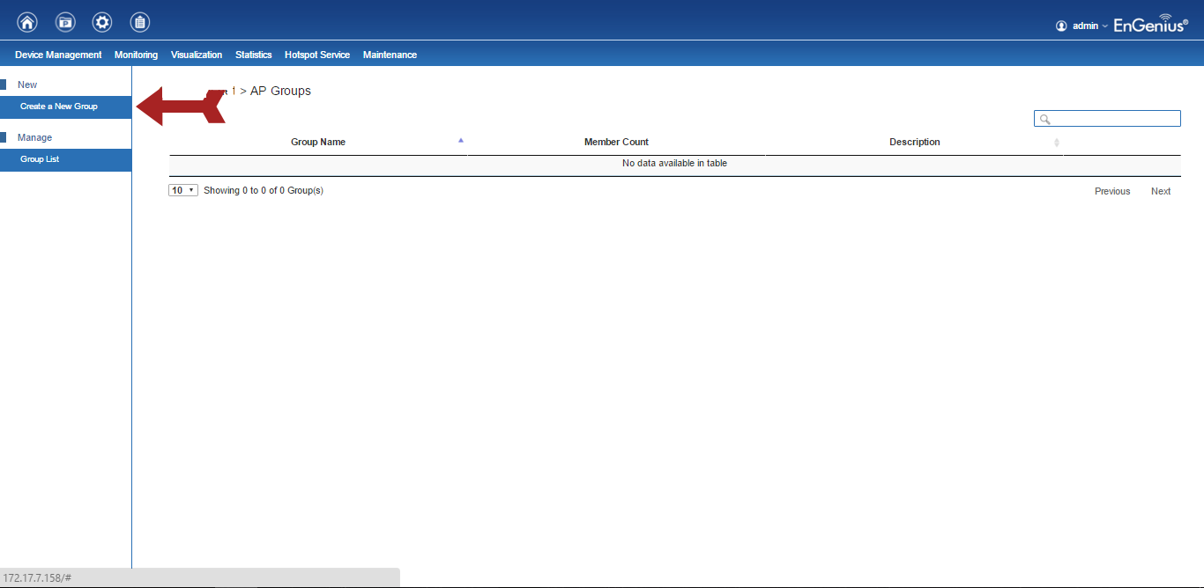
Task: Open the Monitoring menu
Action: [x=136, y=55]
